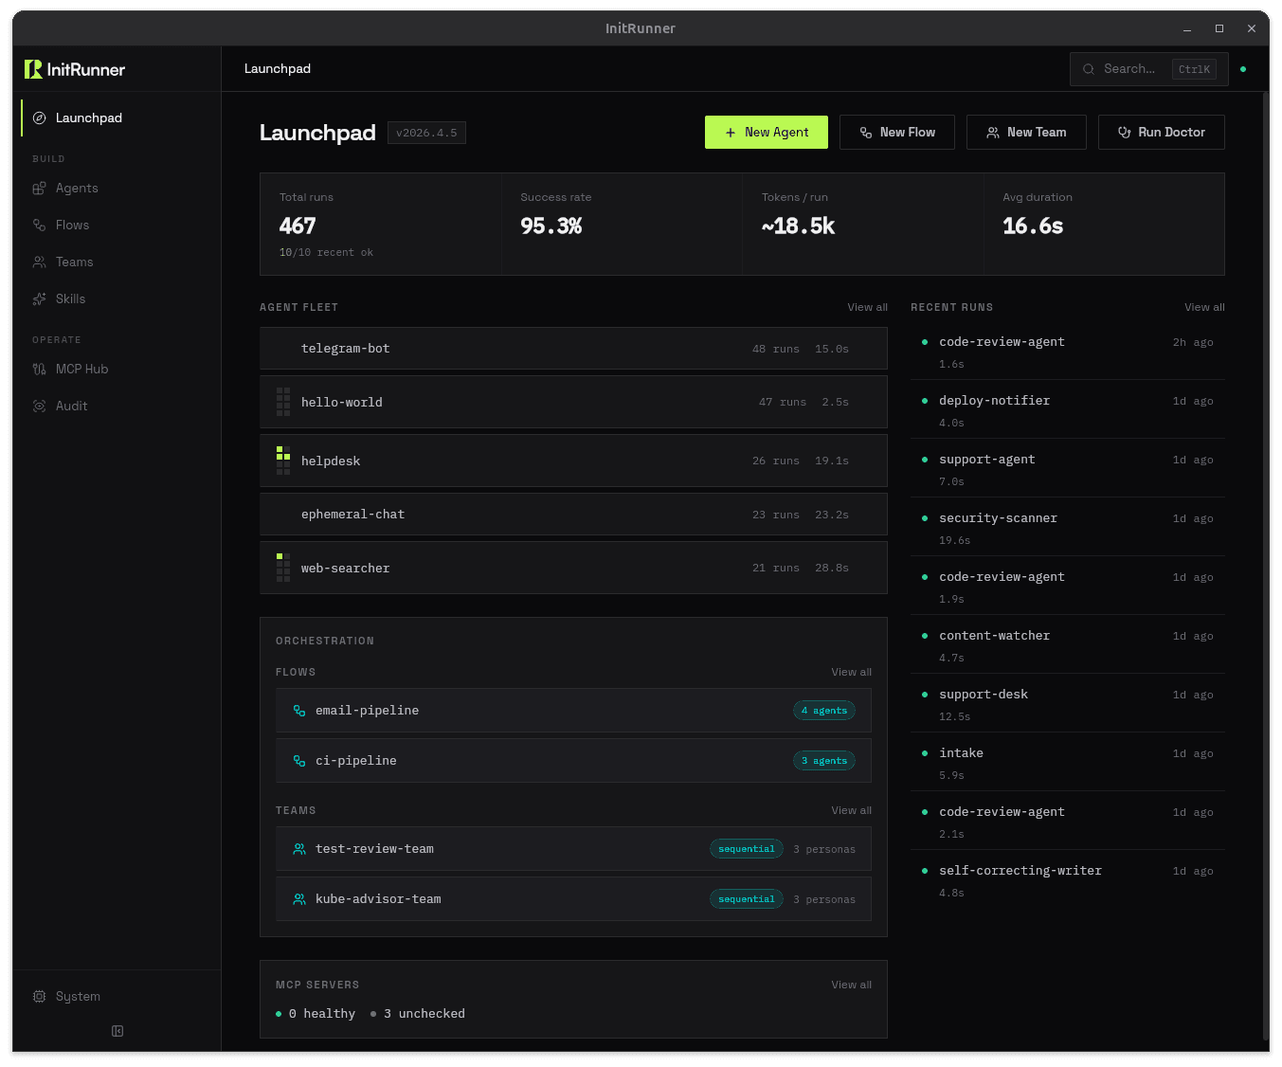1282x1067 pixels.
Task: Open the self-correcting-writer recent run
Action: tap(1068, 880)
